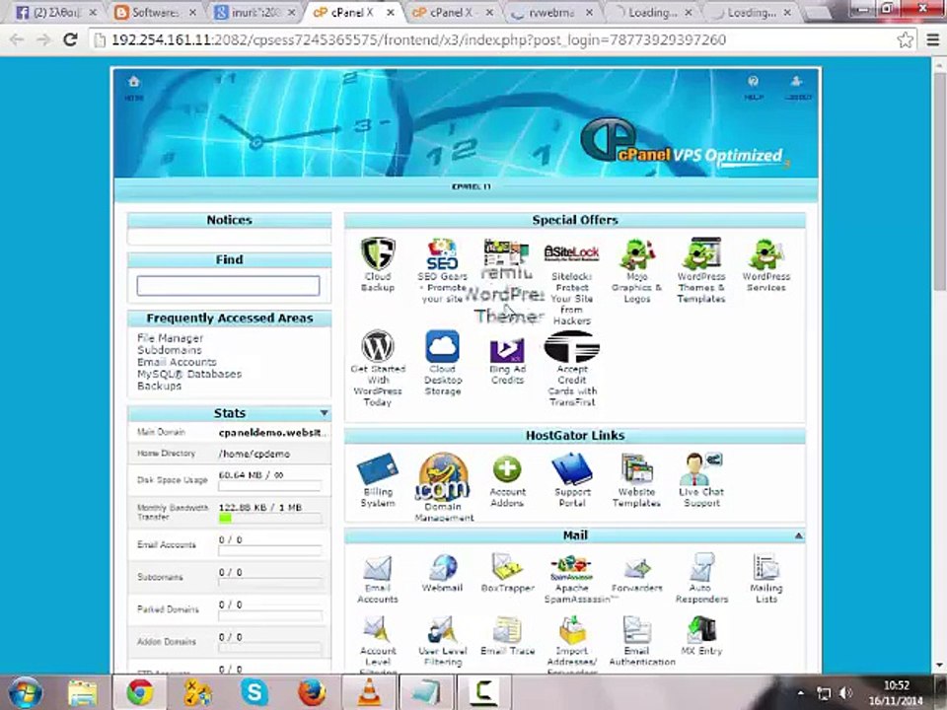The image size is (947, 710).
Task: Click the /home/cpdemo home directory value
Action: point(255,454)
